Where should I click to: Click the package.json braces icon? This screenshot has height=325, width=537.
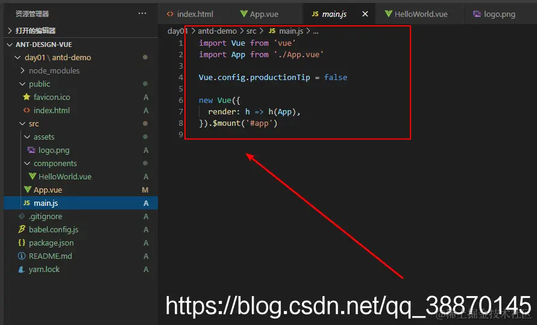pyautogui.click(x=22, y=243)
